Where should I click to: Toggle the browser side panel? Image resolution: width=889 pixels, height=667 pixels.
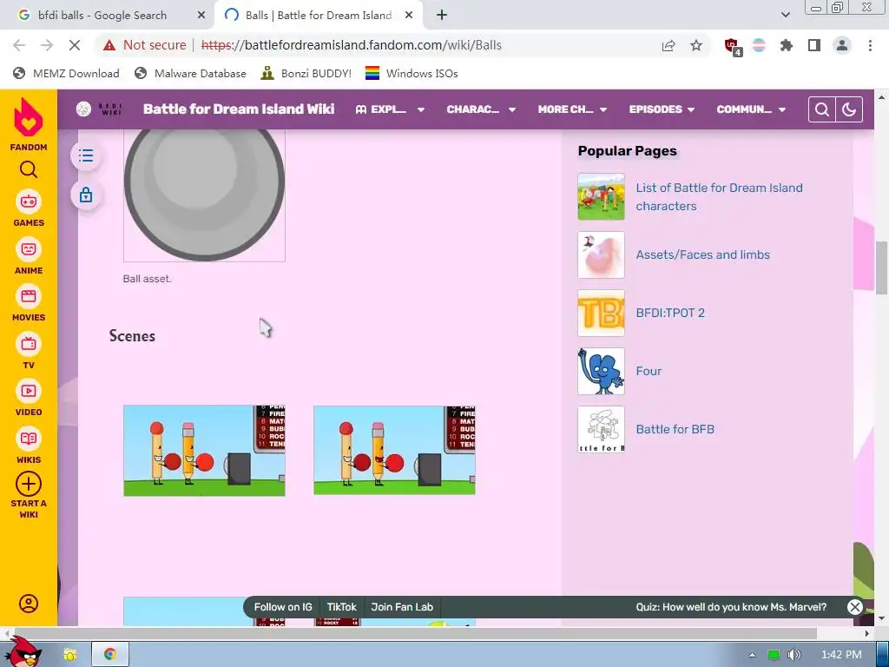pyautogui.click(x=814, y=45)
